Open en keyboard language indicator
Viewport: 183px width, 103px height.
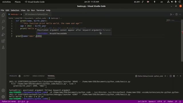click(162, 2)
